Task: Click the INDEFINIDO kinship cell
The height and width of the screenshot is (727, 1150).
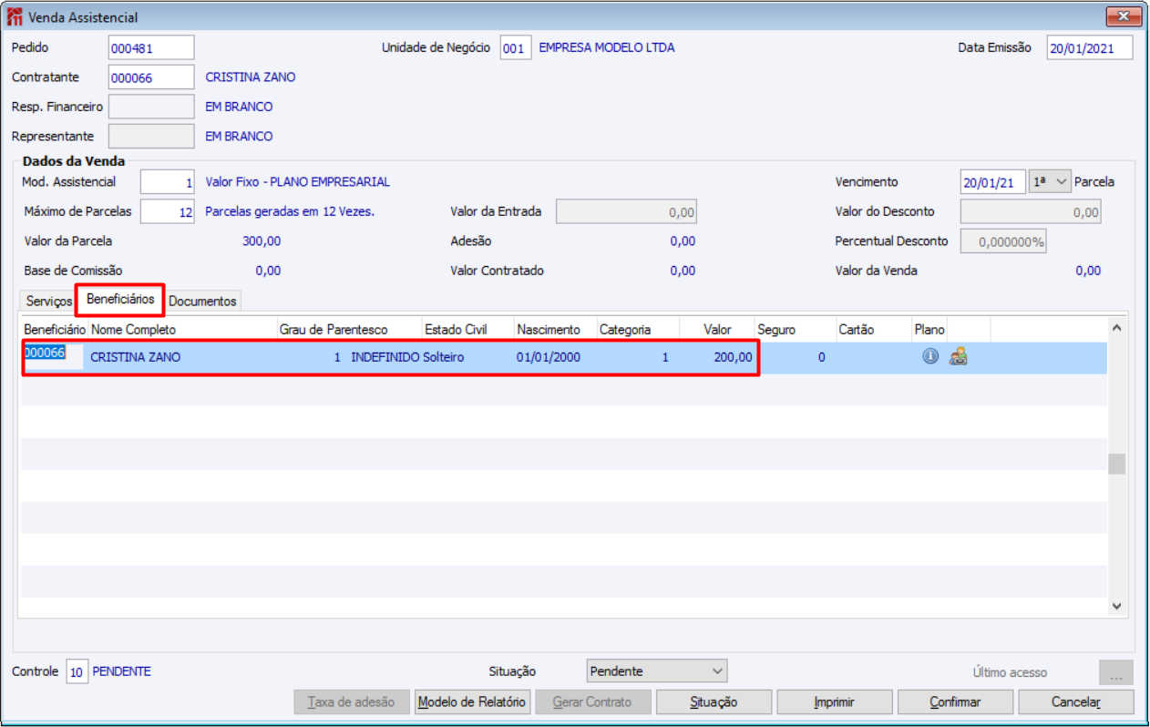Action: point(385,357)
